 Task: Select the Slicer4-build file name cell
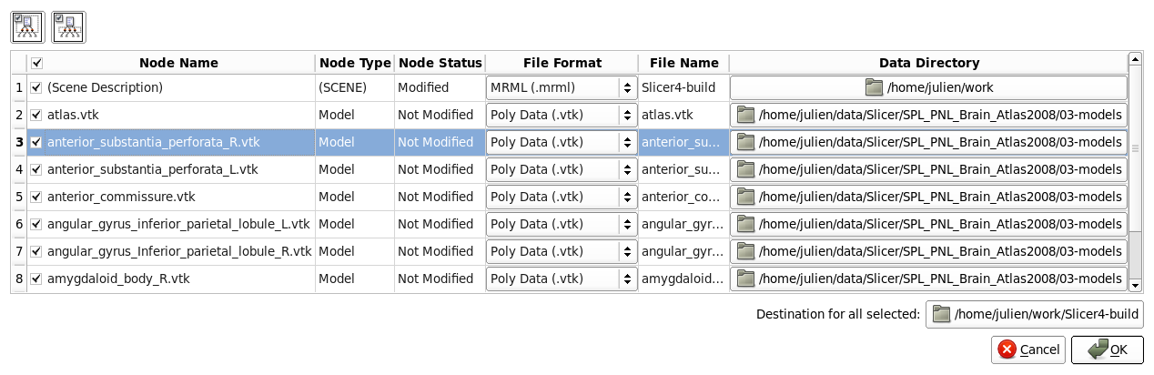click(x=683, y=88)
